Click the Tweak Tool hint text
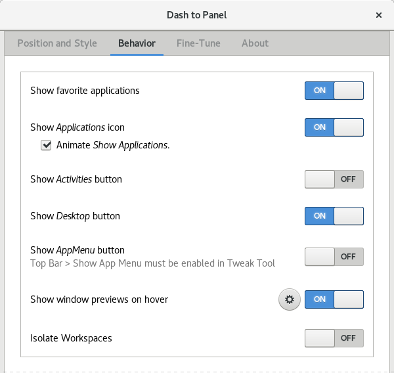The image size is (394, 373). [x=152, y=263]
